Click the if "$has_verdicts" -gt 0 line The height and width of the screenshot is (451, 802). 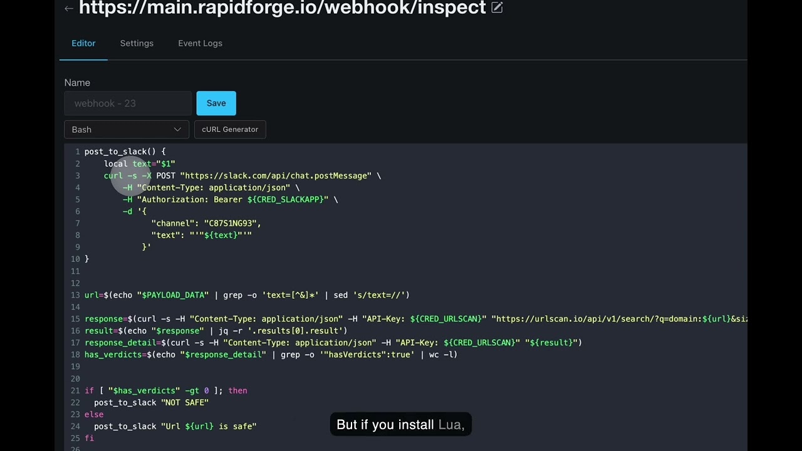166,391
